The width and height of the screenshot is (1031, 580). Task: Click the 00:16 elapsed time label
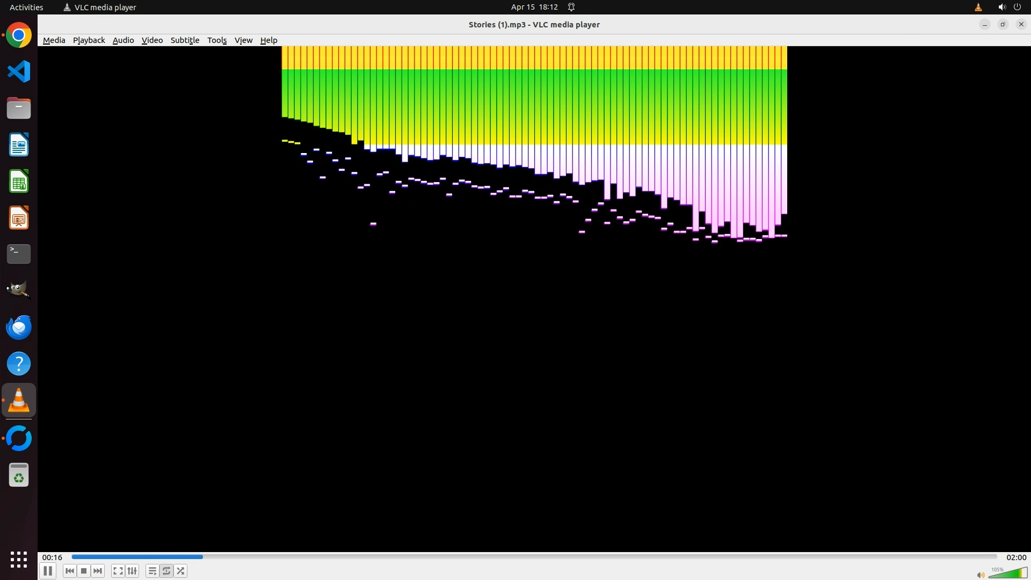pos(52,557)
